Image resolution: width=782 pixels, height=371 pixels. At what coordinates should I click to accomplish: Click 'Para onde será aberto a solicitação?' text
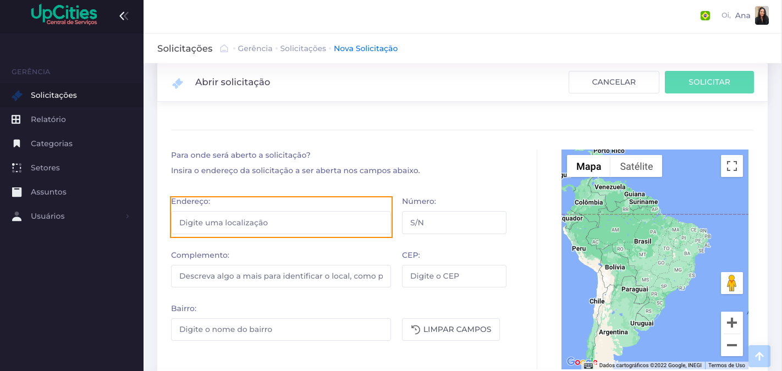241,155
